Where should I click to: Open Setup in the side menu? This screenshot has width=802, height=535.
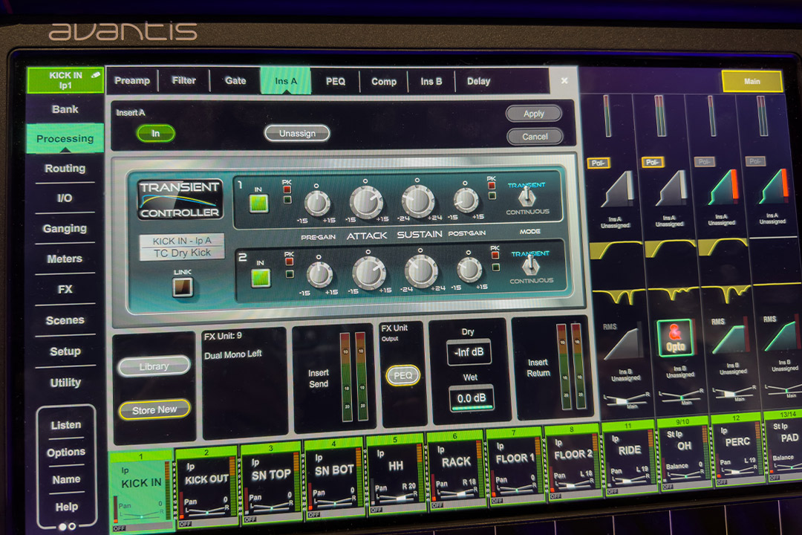coord(65,351)
